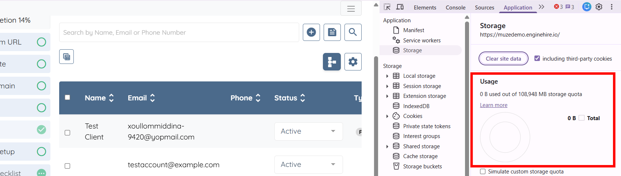Open the table settings gear
The width and height of the screenshot is (621, 176).
click(353, 62)
